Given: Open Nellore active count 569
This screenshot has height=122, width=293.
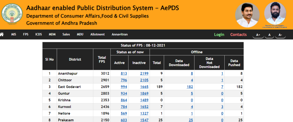Looking at the screenshot, I should click(124, 113).
